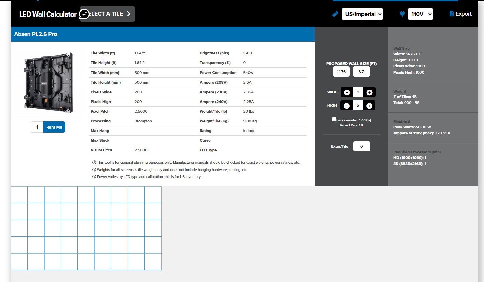
Task: Click the Brompton processing value
Action: 143,121
